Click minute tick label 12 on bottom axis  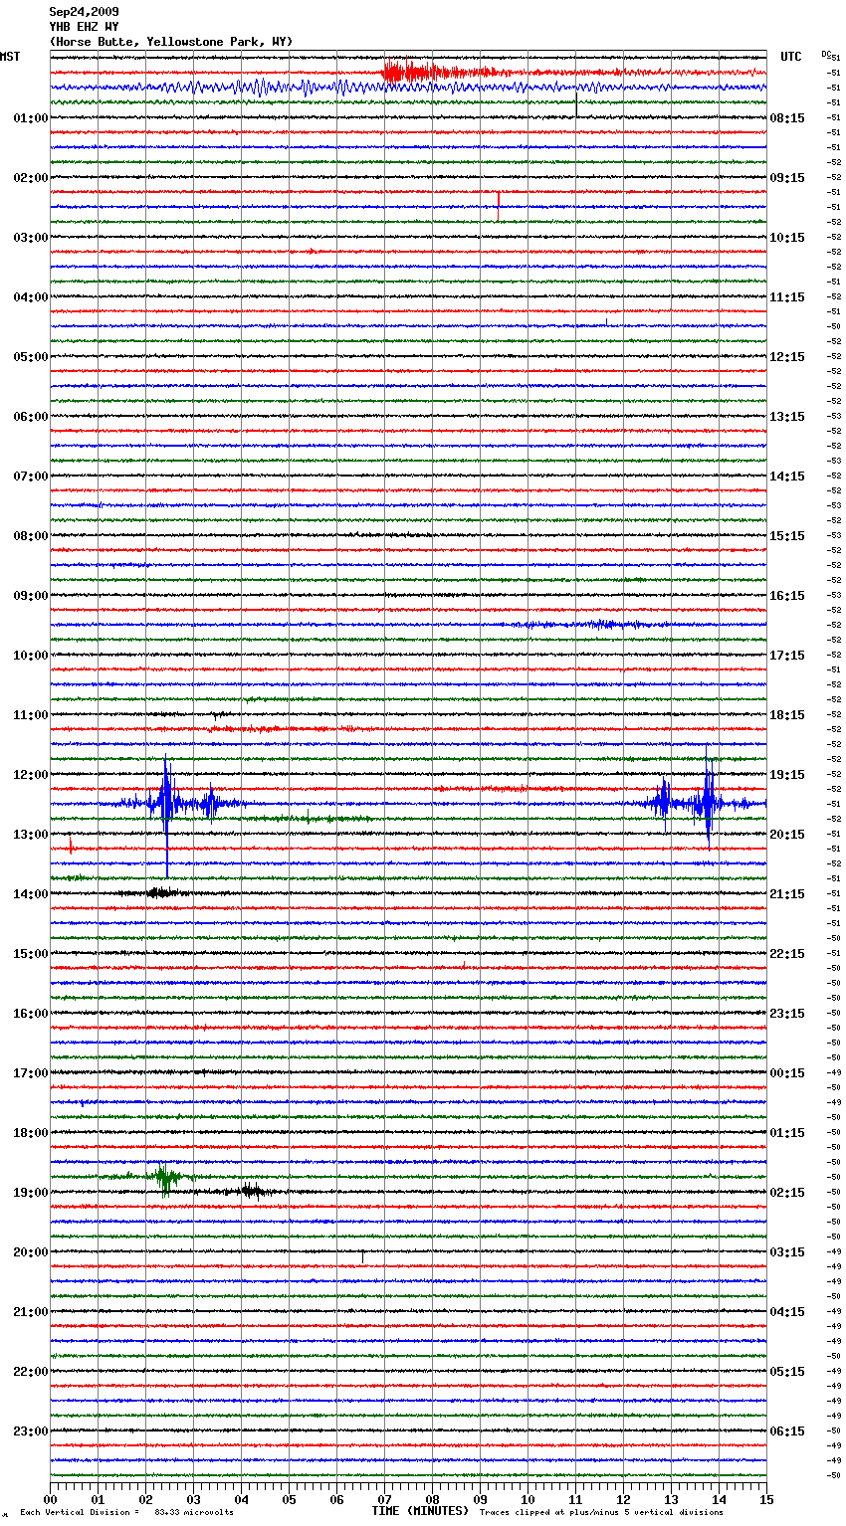tap(623, 1499)
